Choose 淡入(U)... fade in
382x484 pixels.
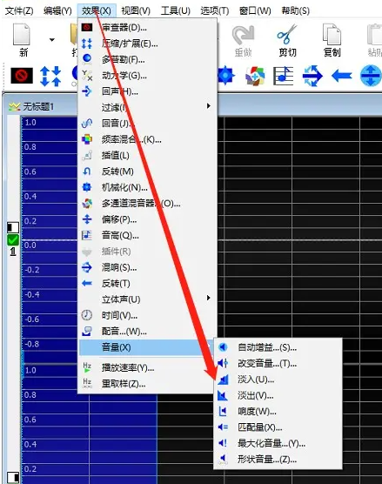coord(278,380)
